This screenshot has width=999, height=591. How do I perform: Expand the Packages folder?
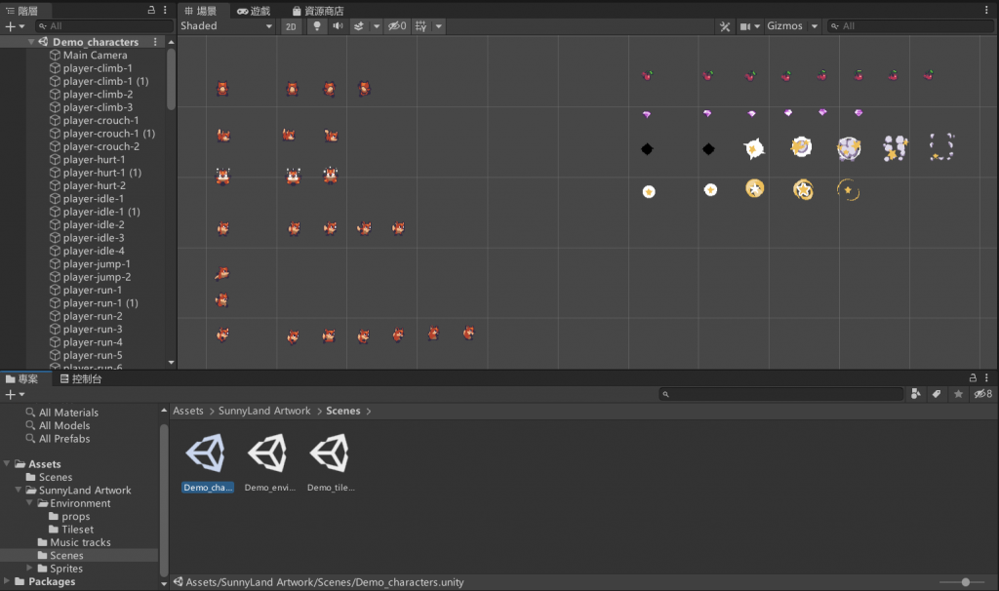click(x=7, y=581)
